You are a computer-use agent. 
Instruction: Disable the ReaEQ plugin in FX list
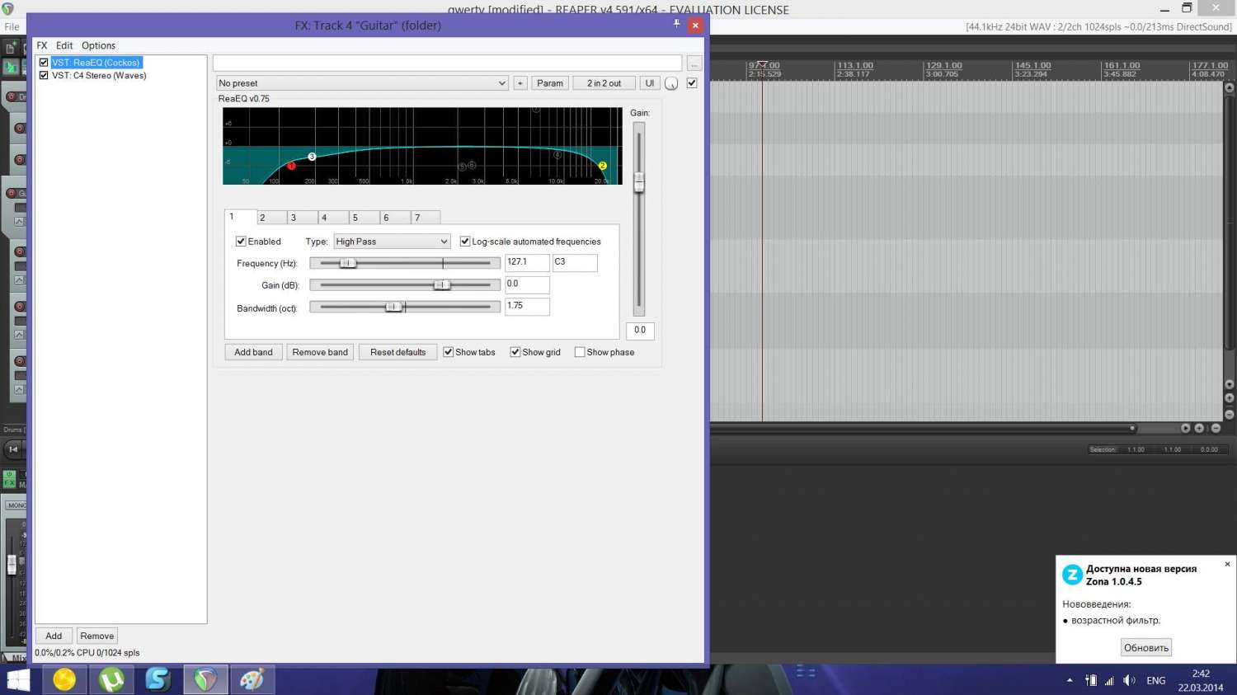[44, 63]
